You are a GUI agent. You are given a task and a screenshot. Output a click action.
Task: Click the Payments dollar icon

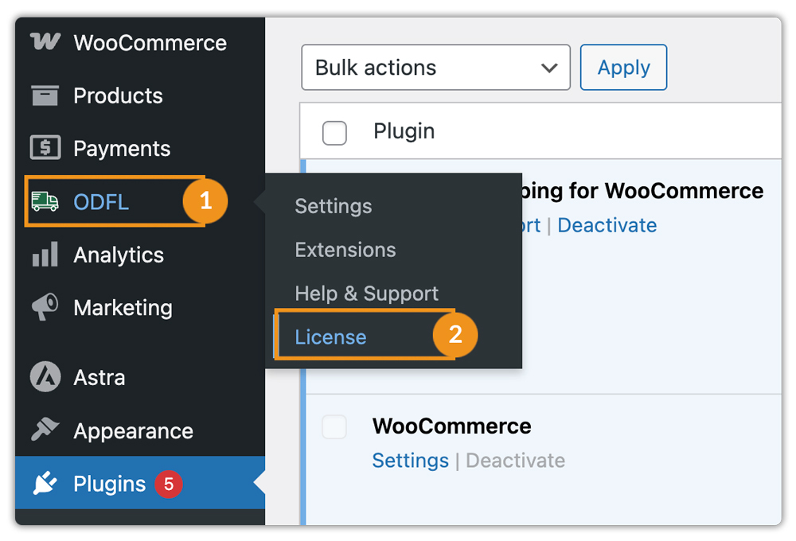click(45, 149)
